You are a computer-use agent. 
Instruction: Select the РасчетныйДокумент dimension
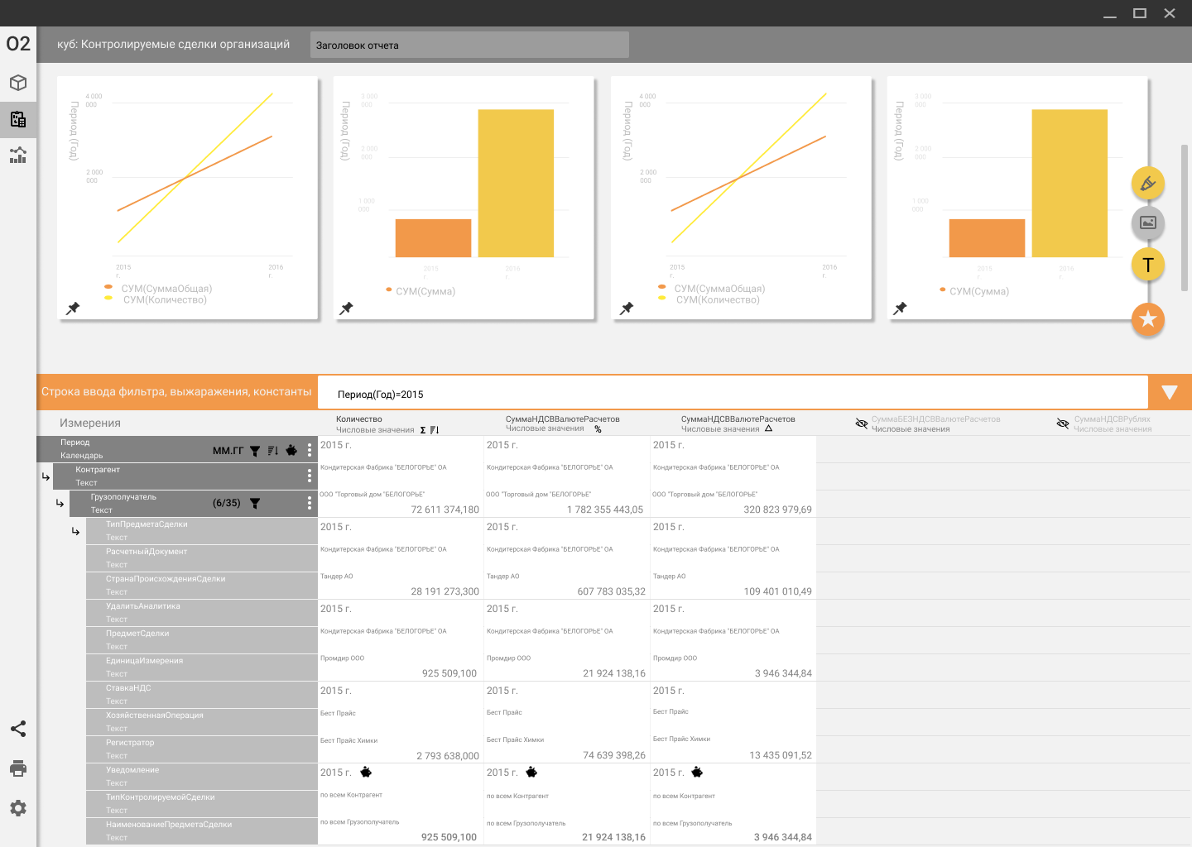coord(202,558)
